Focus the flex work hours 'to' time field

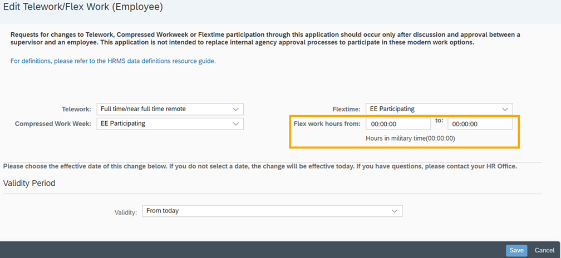pos(480,124)
